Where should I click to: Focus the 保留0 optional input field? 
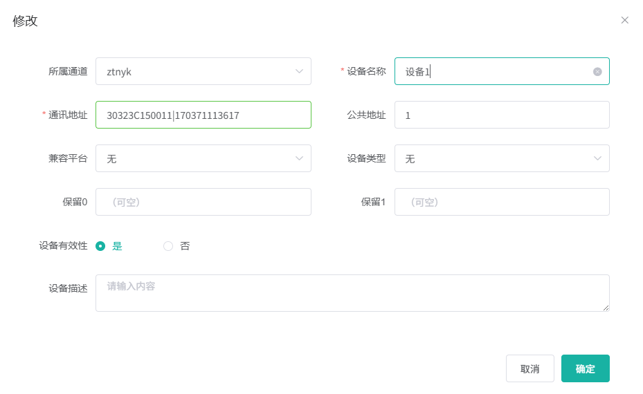(x=203, y=202)
